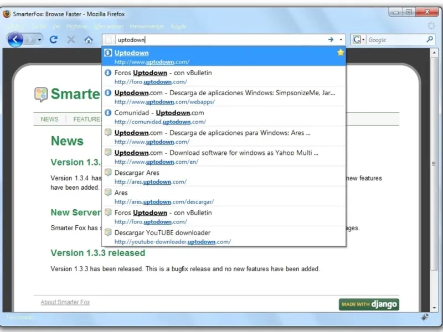Go to the home page icon
The width and height of the screenshot is (443, 332).
coord(89,40)
